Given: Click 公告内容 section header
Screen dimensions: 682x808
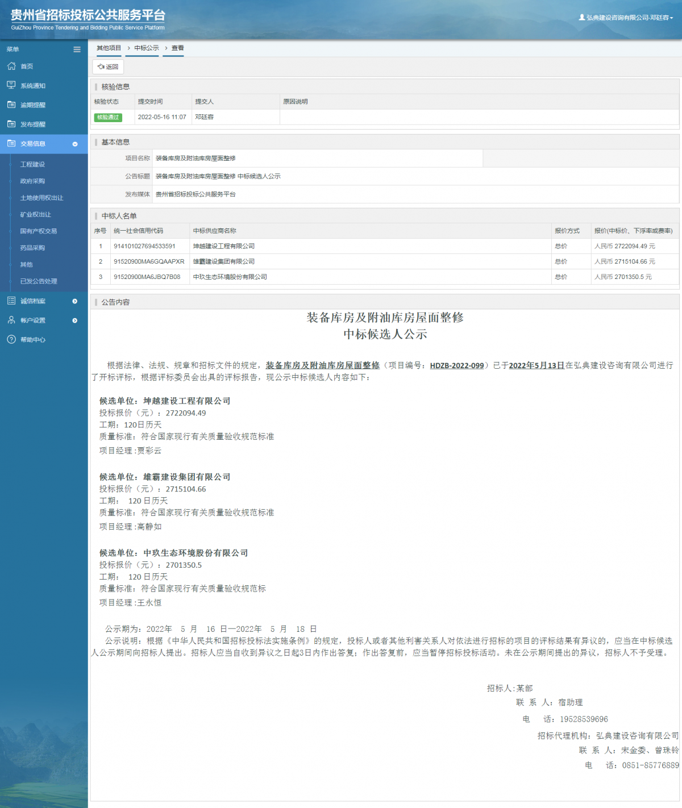Looking at the screenshot, I should [115, 302].
